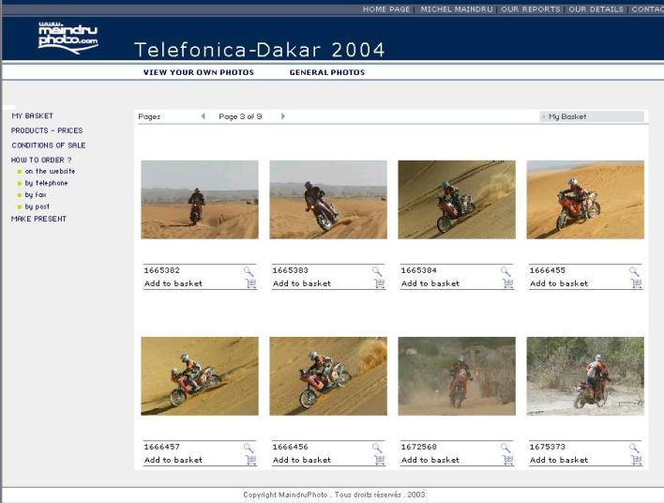The height and width of the screenshot is (503, 664).
Task: Click photo number text 1672568
Action: [419, 447]
